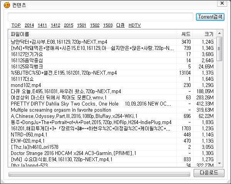
Task: Click the 다운로드 button
Action: coord(209,173)
